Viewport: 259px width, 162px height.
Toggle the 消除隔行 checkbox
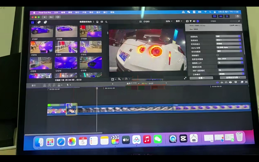point(218,55)
